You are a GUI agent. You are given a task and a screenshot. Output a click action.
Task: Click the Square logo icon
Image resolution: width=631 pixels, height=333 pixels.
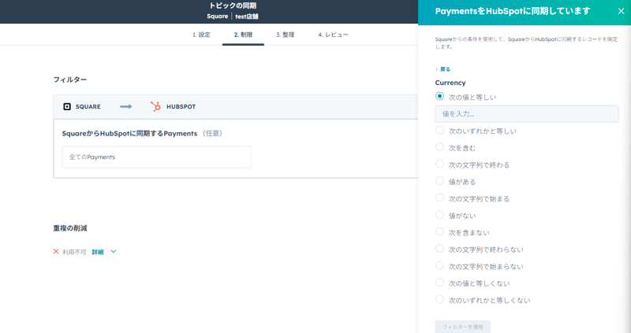pos(67,106)
